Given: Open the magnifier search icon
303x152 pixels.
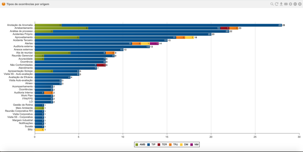Looking at the screenshot, I should [x=272, y=4].
